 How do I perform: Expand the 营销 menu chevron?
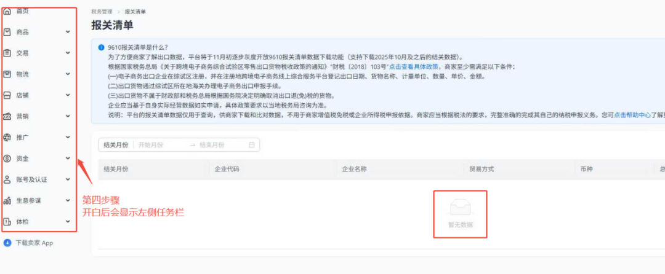68,116
